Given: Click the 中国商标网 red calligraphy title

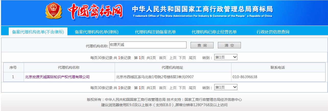Looking at the screenshot, I should tap(95, 11).
